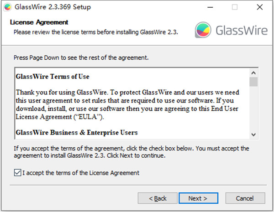Close the setup window with the X
Screen dimensions: 274x212
[x=260, y=7]
